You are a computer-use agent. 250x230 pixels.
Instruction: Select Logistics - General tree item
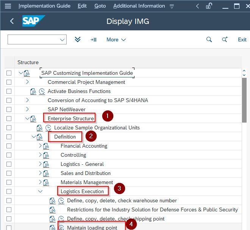click(x=82, y=164)
